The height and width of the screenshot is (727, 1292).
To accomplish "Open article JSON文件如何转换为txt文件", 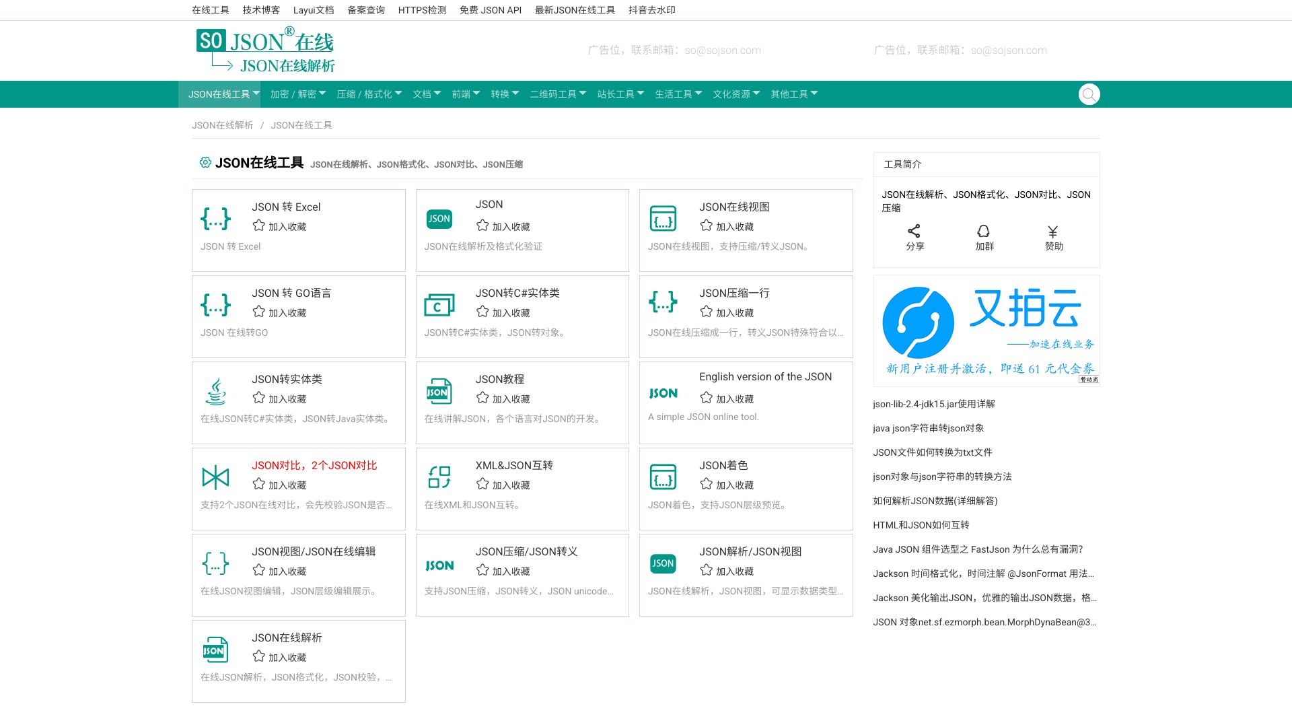I will click(933, 452).
